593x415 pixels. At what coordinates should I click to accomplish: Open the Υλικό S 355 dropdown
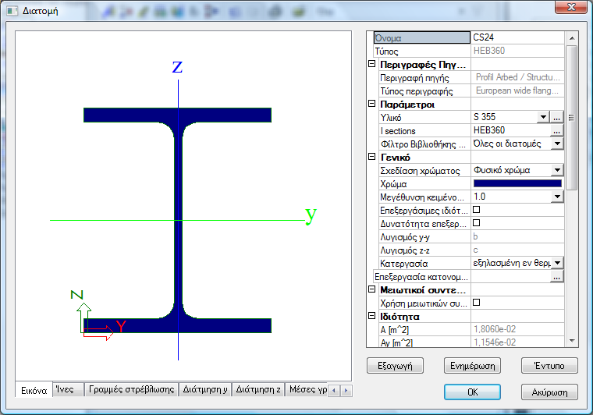tap(544, 117)
